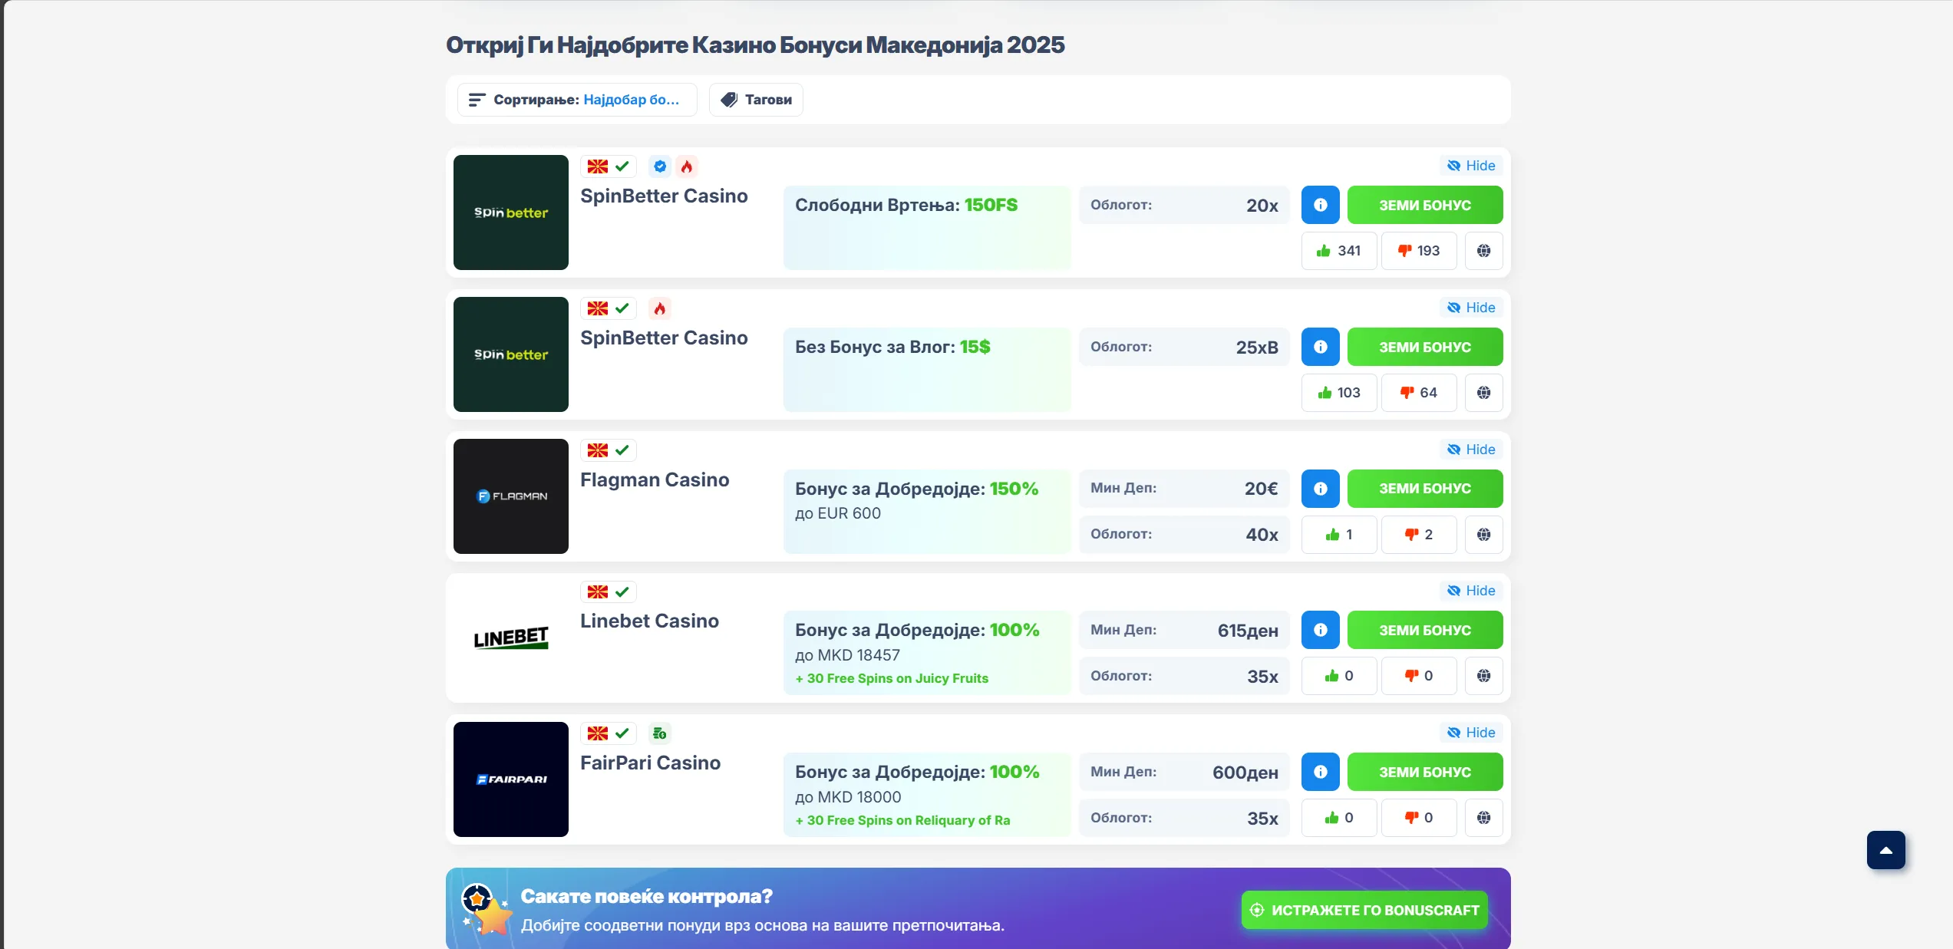1953x949 pixels.
Task: Thumbs up the Flagman Casino offer
Action: point(1339,535)
